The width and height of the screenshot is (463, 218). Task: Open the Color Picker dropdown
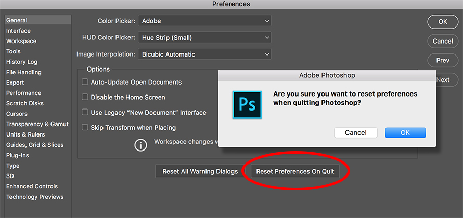[204, 21]
